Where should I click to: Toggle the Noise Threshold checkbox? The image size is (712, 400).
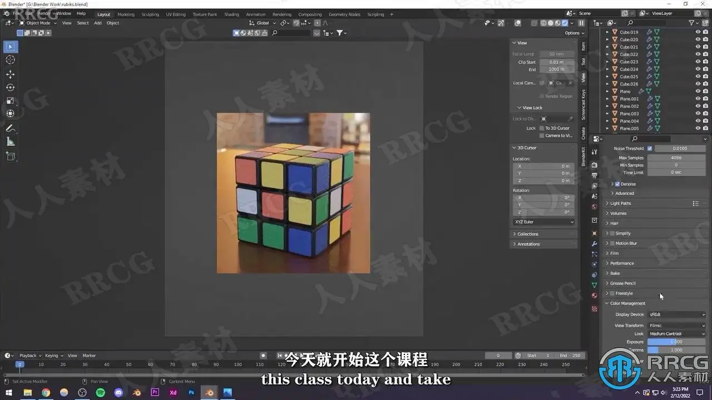click(650, 148)
